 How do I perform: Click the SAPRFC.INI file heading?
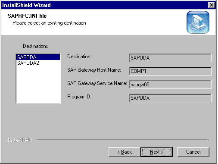click(27, 16)
